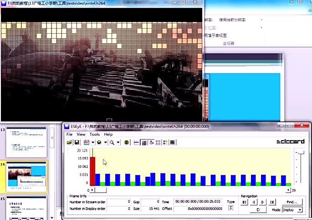
Task: Toggle the calculator-like pressed toolbar button
Action: tap(144, 143)
